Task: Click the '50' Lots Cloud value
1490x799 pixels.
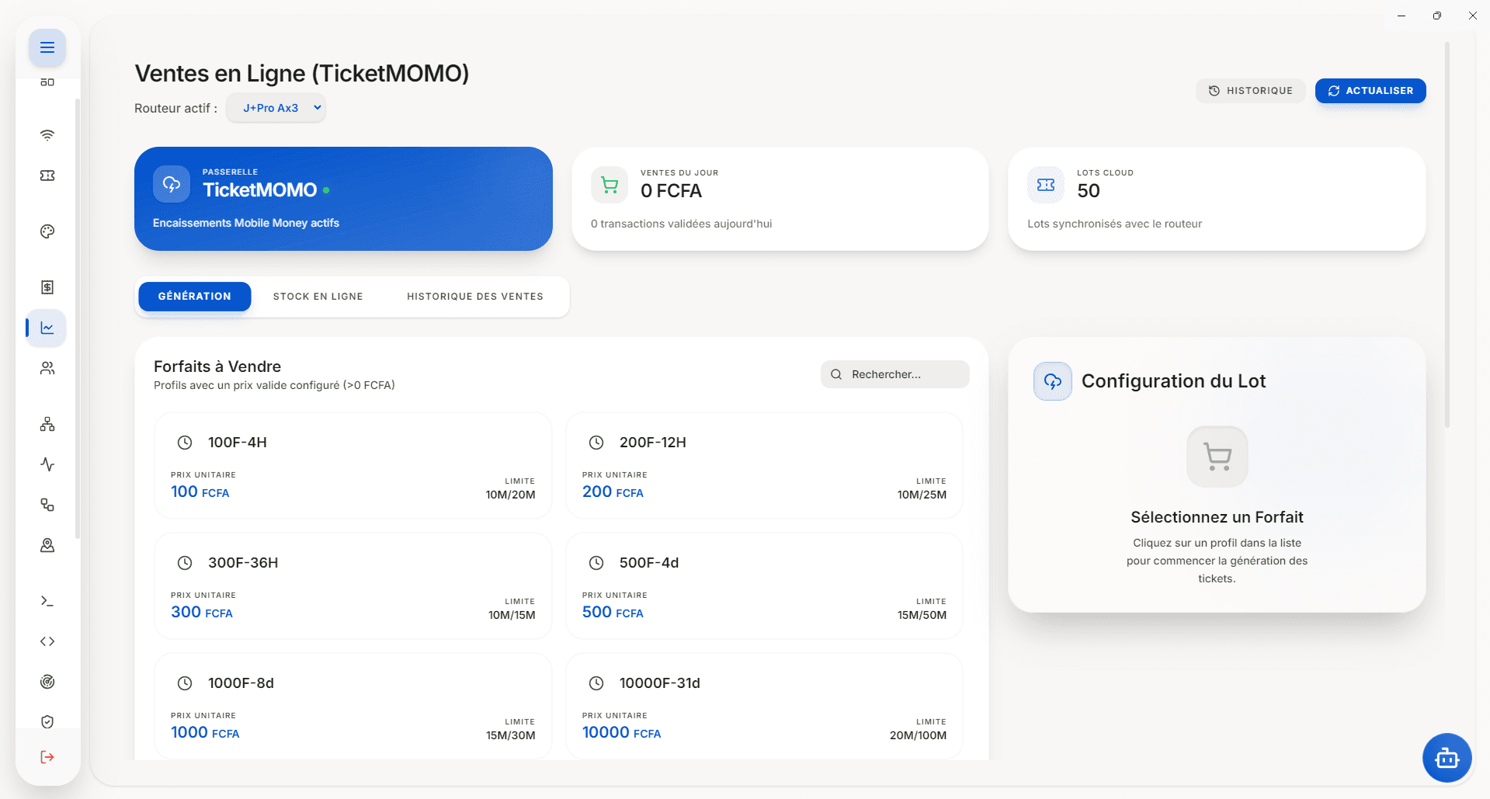Action: tap(1089, 191)
